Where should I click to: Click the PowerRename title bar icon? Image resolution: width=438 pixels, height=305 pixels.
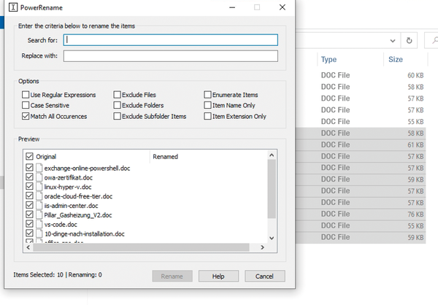(13, 7)
